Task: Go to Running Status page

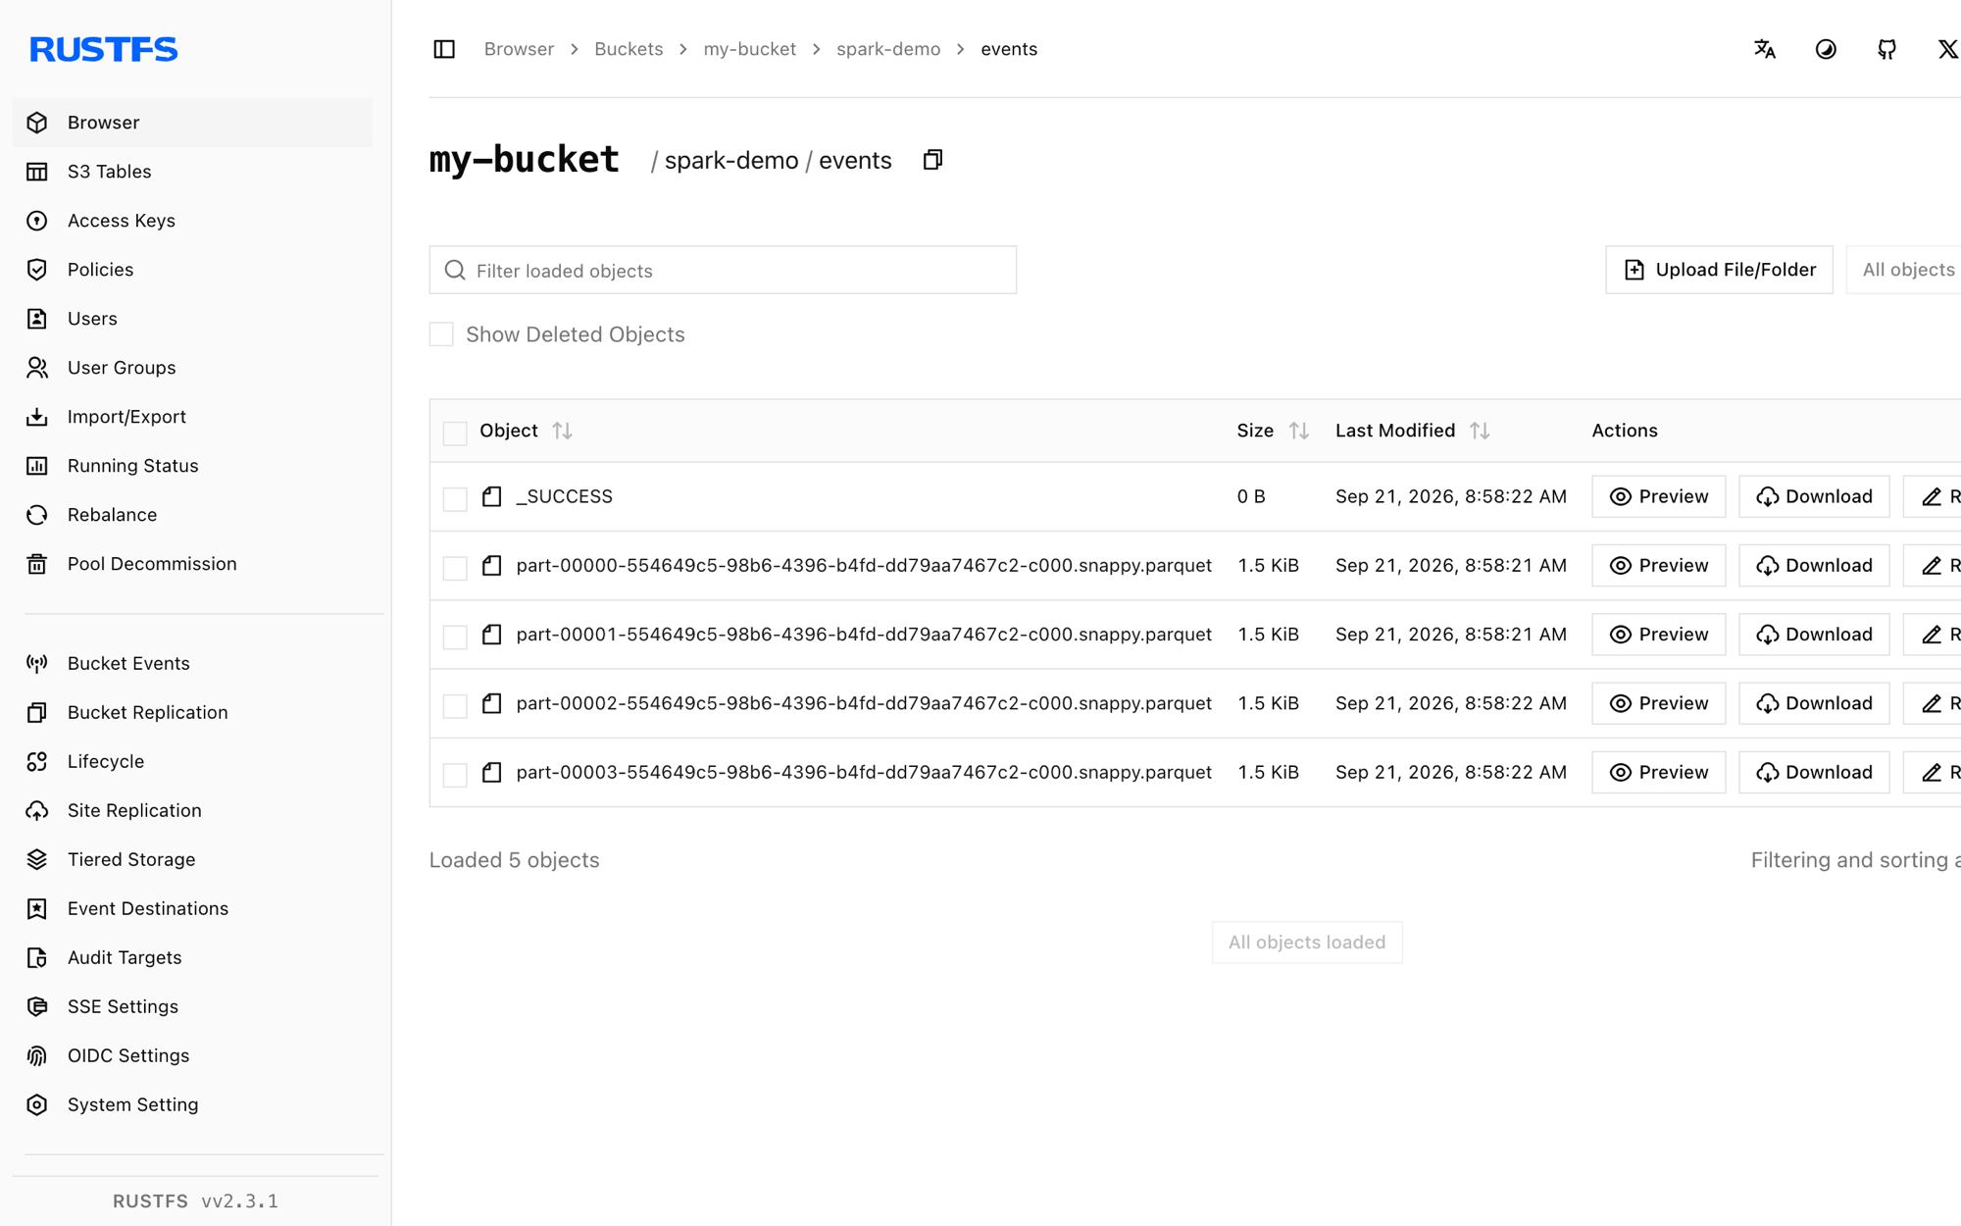Action: point(192,466)
